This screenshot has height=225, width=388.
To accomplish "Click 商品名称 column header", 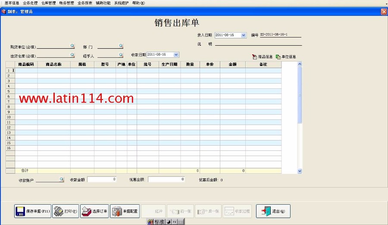I will pyautogui.click(x=54, y=64).
